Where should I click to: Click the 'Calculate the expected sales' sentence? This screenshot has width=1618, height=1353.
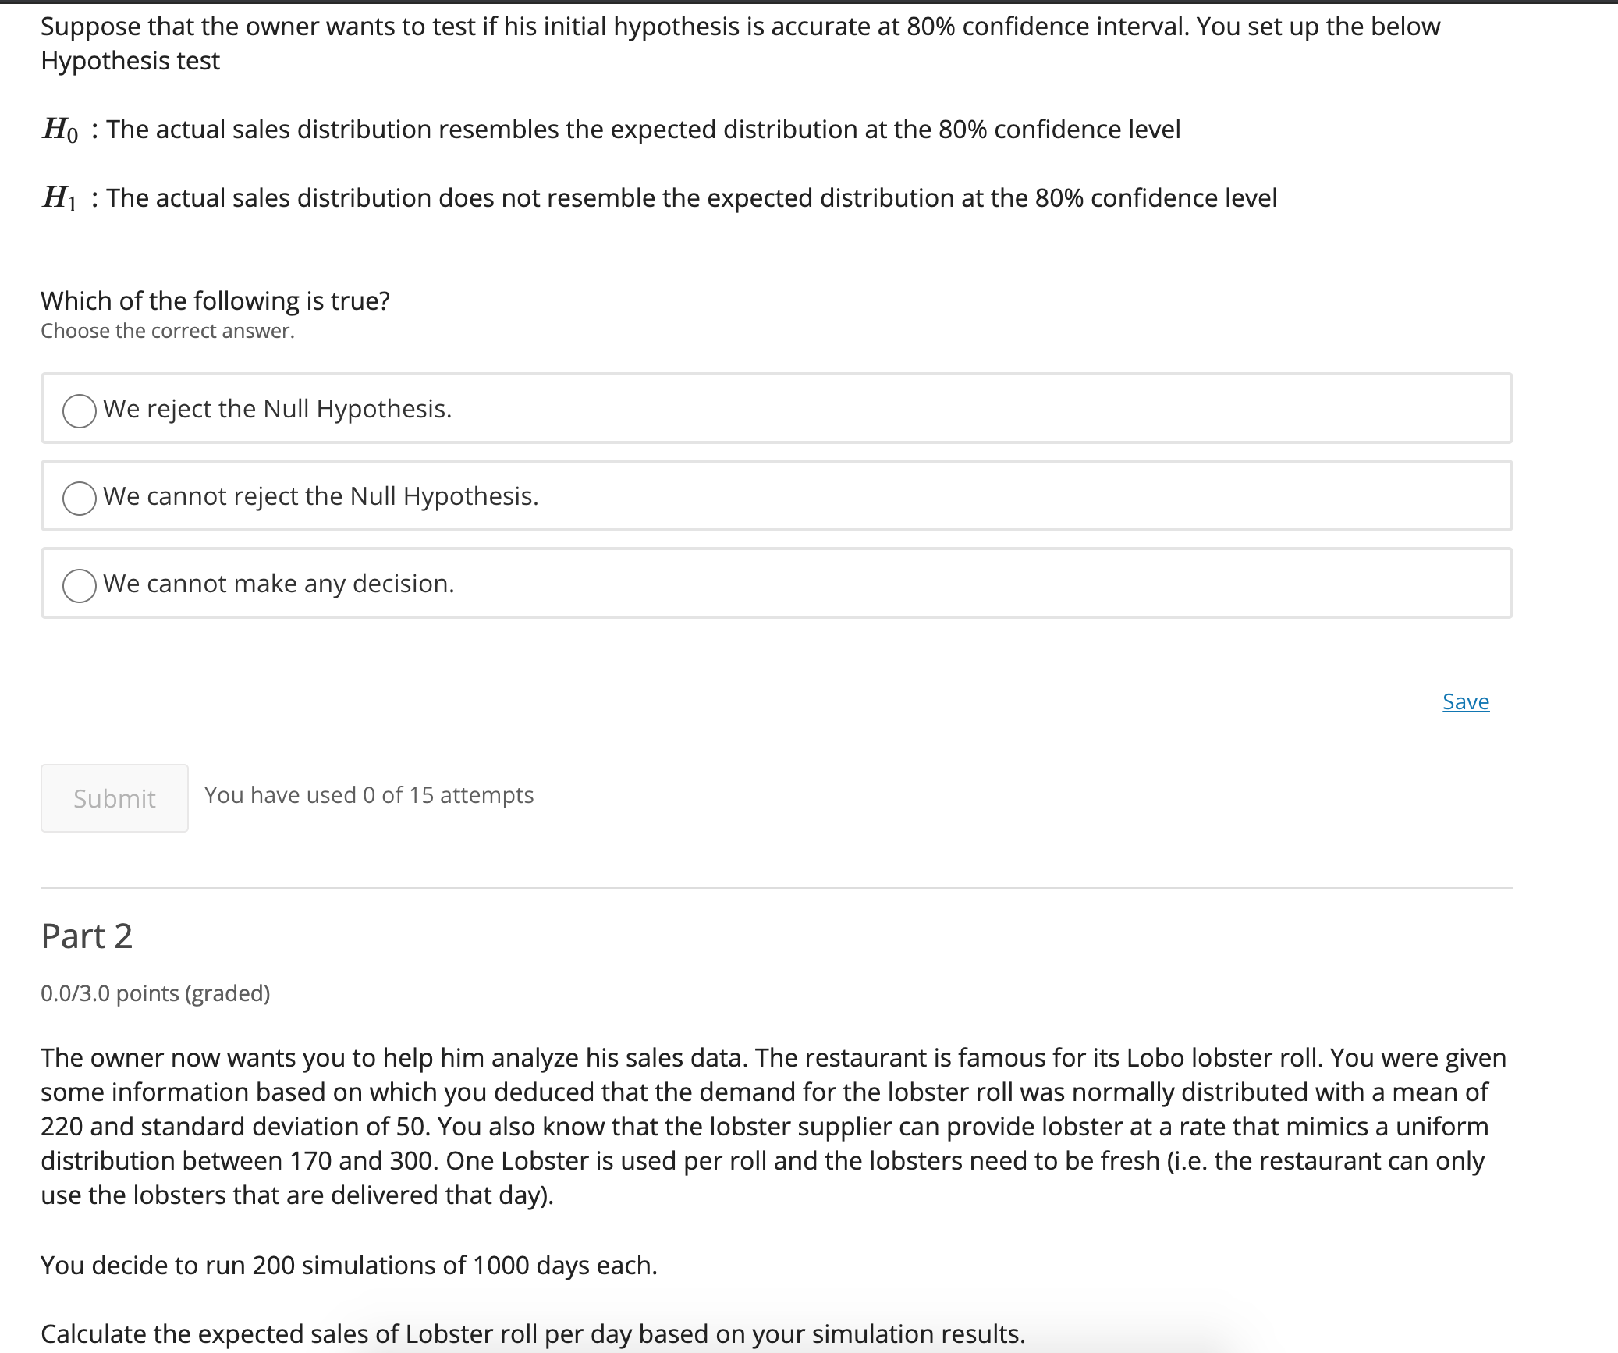[532, 1333]
